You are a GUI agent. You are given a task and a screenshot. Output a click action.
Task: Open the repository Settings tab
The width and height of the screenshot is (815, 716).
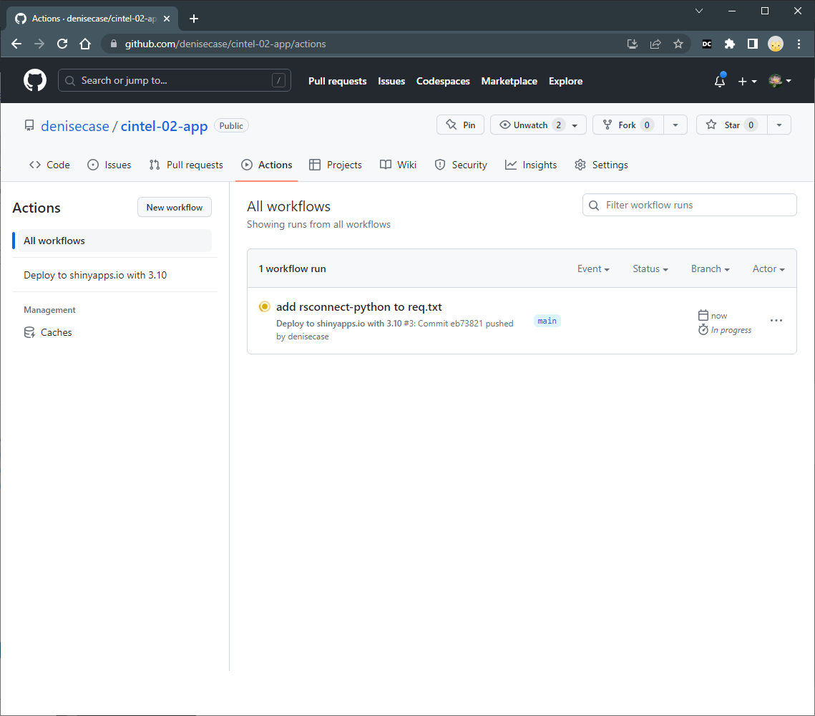(601, 165)
